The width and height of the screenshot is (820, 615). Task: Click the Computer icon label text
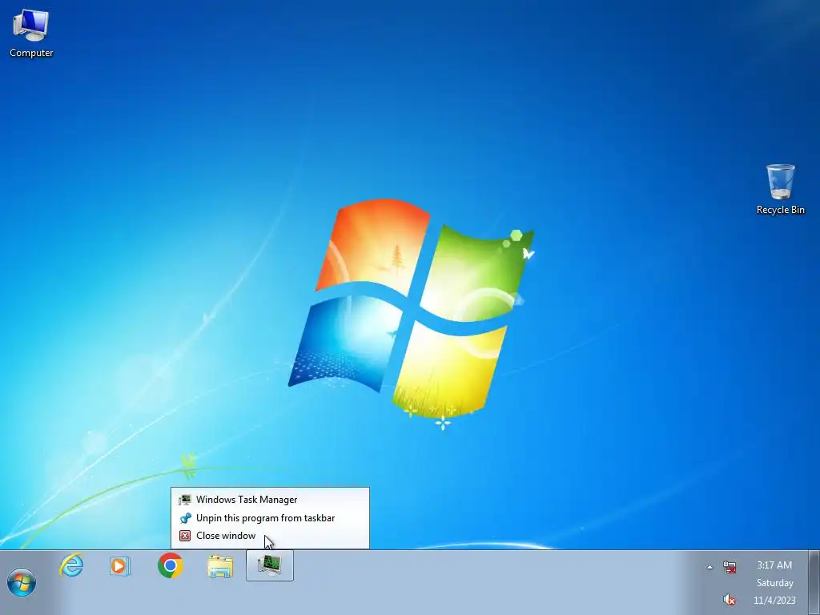pos(31,53)
